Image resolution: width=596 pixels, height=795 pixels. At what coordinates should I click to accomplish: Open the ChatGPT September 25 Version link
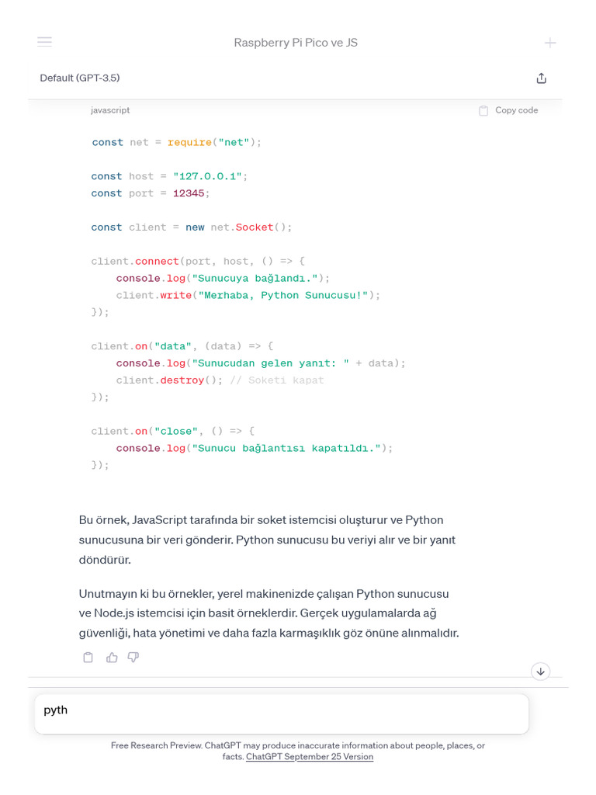coord(310,756)
